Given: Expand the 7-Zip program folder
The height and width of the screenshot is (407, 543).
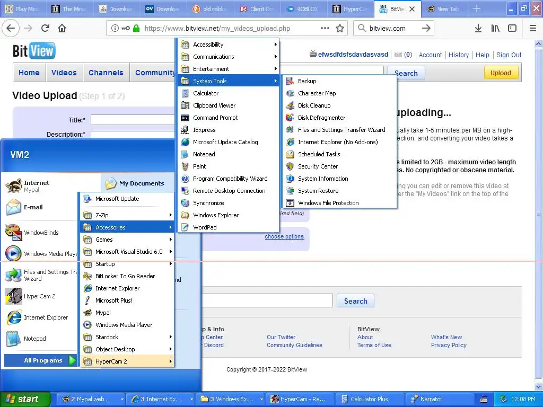Looking at the screenshot, I should pyautogui.click(x=127, y=215).
